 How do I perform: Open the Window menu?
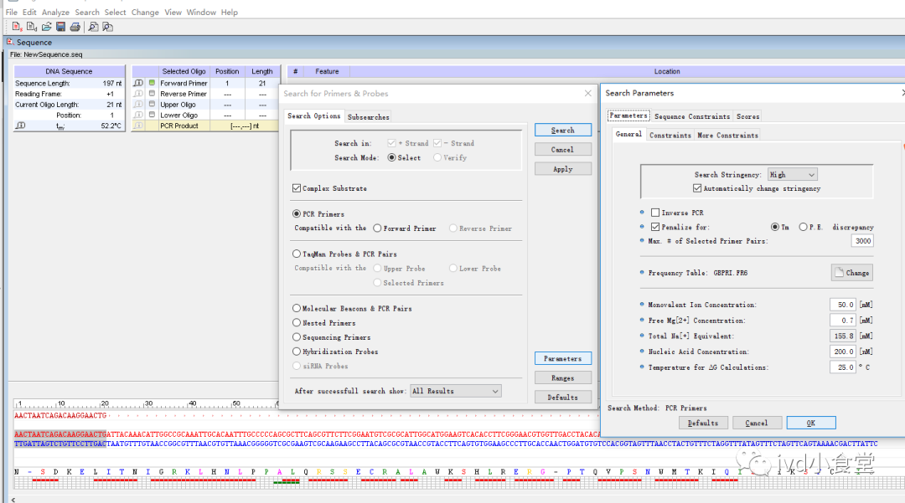[x=201, y=12]
